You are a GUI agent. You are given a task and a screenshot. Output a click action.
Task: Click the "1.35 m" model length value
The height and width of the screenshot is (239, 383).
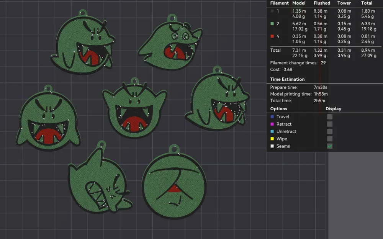point(299,11)
